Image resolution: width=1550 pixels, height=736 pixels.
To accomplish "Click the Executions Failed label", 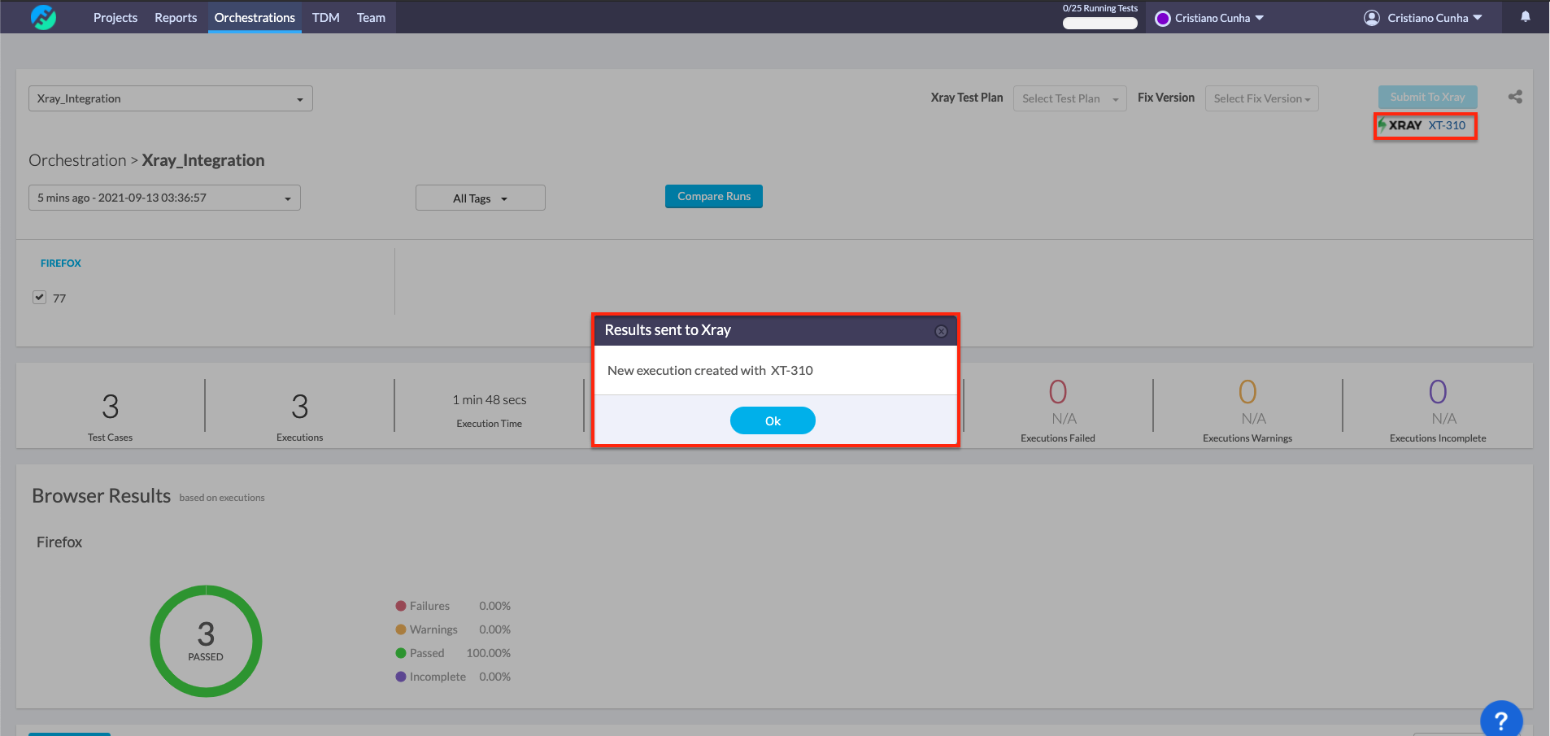I will (1058, 438).
